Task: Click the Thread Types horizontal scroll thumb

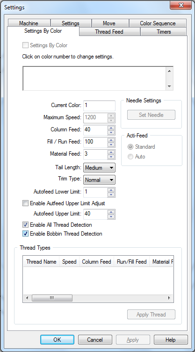Action: [52, 298]
